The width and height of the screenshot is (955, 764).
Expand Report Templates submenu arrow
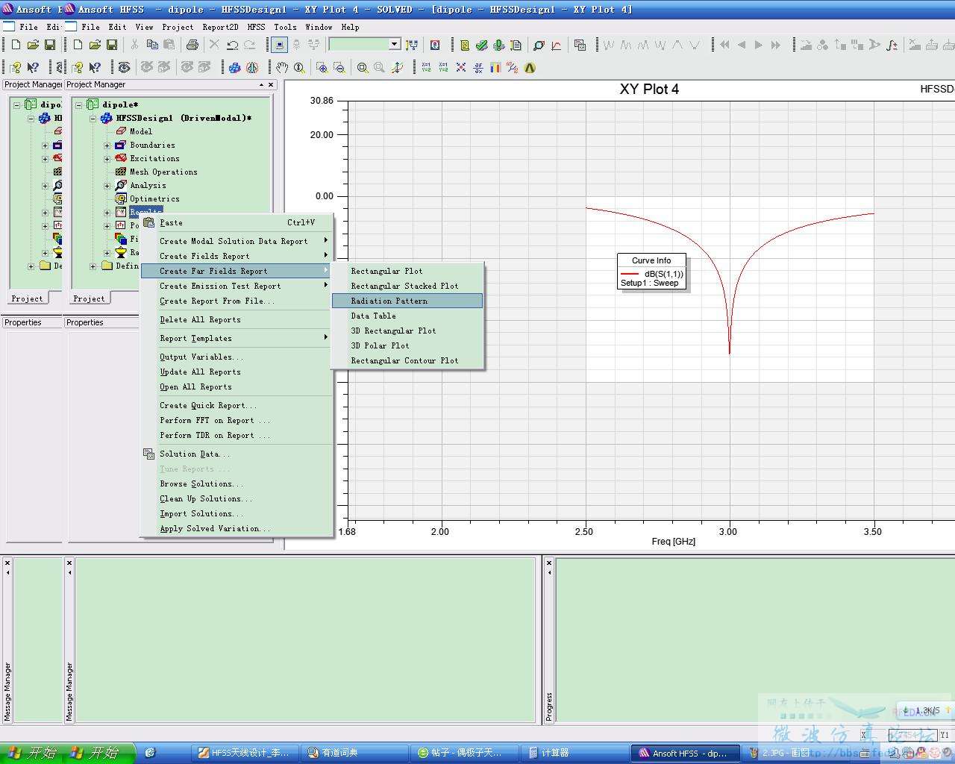326,337
